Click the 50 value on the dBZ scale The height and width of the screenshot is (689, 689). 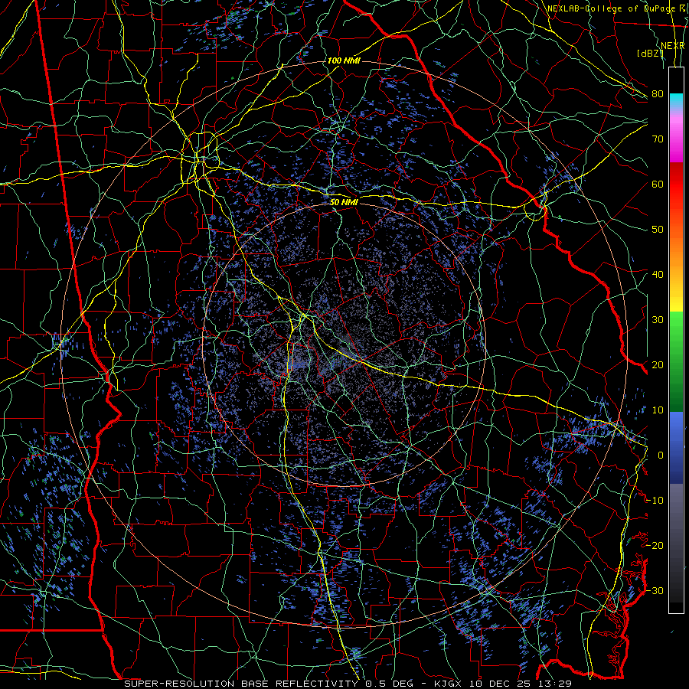658,230
